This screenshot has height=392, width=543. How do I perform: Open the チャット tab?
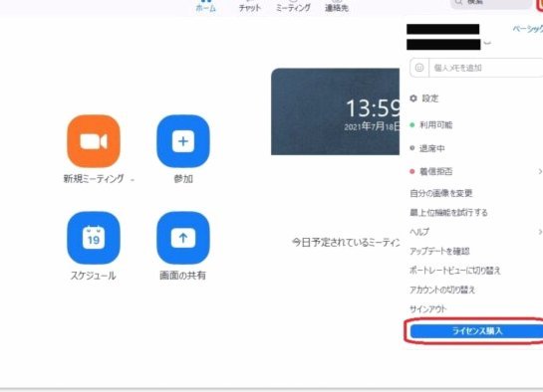249,6
